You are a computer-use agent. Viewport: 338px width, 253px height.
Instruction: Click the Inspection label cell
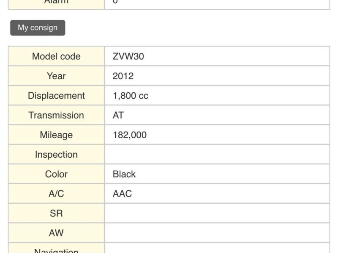(x=56, y=154)
